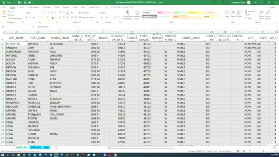Click the Name Box showing A2
The height and width of the screenshot is (157, 279).
coord(8,27)
